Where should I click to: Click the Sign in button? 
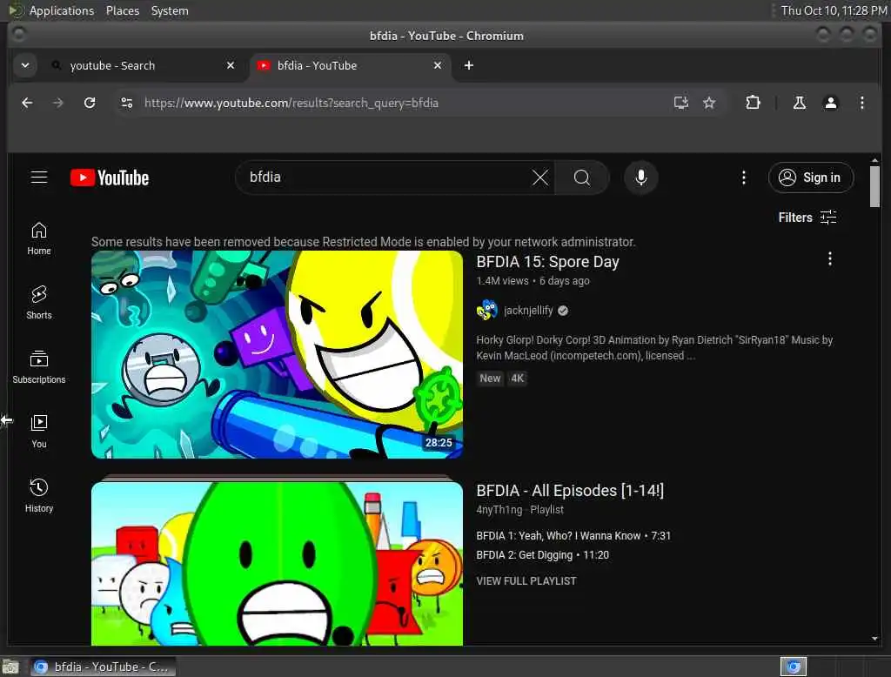click(x=811, y=178)
